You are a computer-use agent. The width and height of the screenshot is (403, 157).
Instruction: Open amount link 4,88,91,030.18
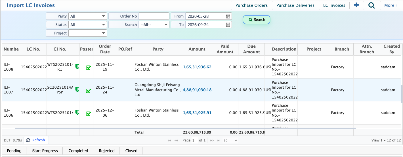pyautogui.click(x=197, y=90)
